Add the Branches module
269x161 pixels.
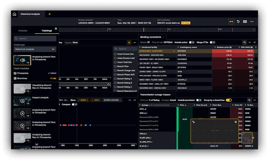tap(53, 79)
